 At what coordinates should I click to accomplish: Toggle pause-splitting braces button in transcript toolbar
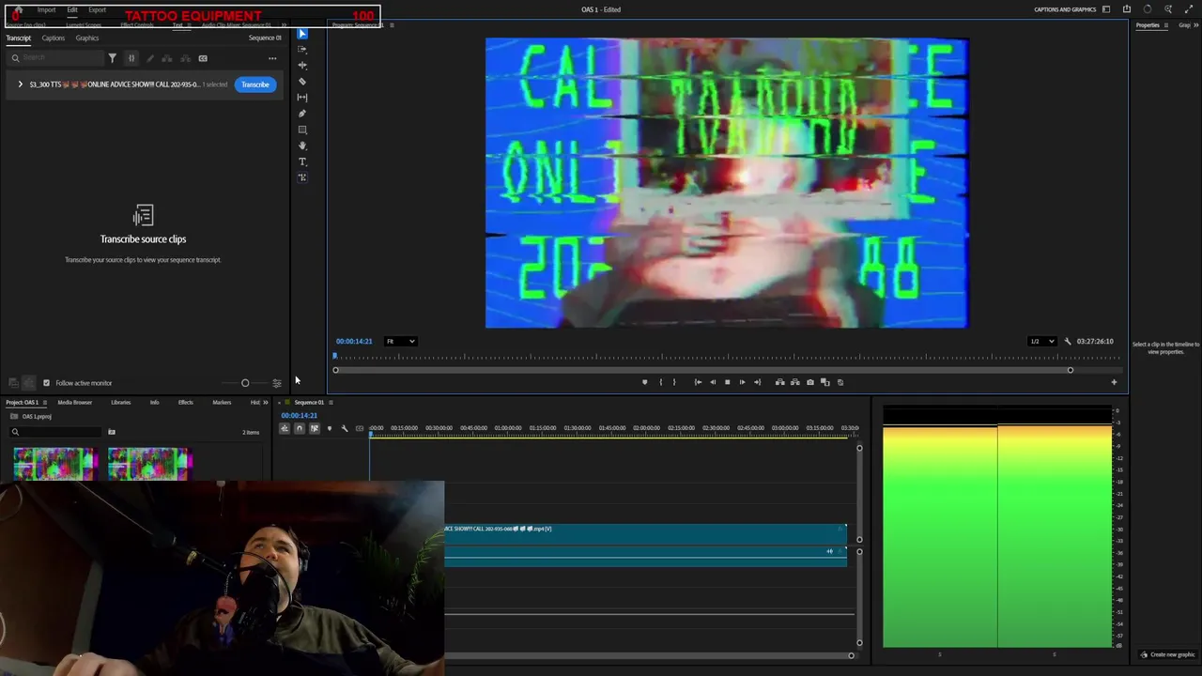tap(131, 58)
